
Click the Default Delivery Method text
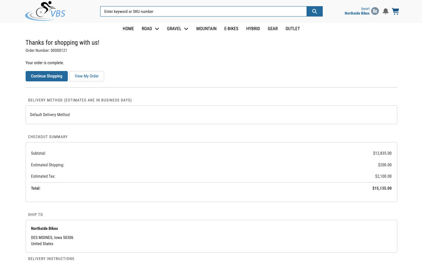50,115
